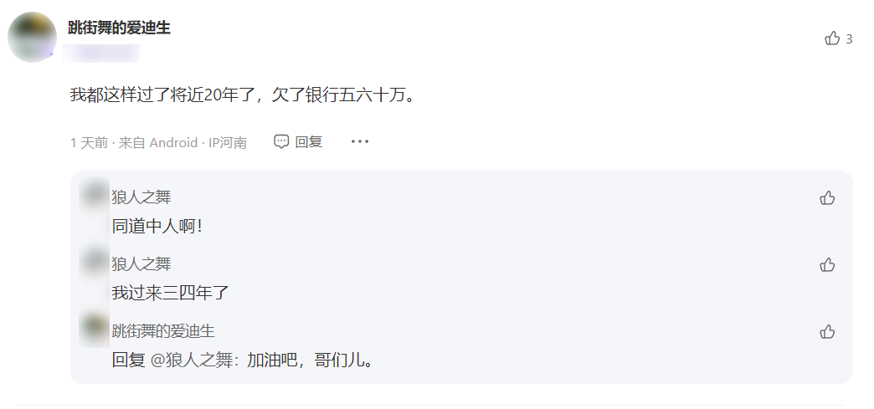The image size is (874, 409).
Task: Open 跳街舞的爱迪生 username inside the reply thread
Action: pyautogui.click(x=162, y=331)
